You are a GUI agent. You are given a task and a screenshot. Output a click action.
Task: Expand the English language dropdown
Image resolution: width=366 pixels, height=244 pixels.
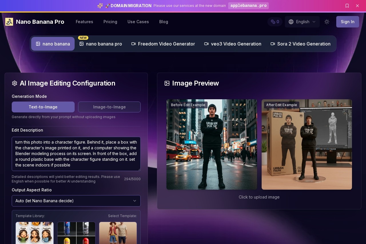[302, 22]
